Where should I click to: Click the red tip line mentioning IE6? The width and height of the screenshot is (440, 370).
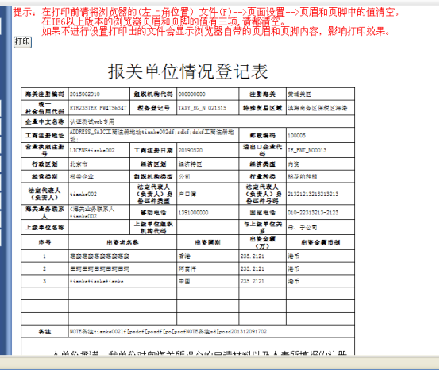164,21
